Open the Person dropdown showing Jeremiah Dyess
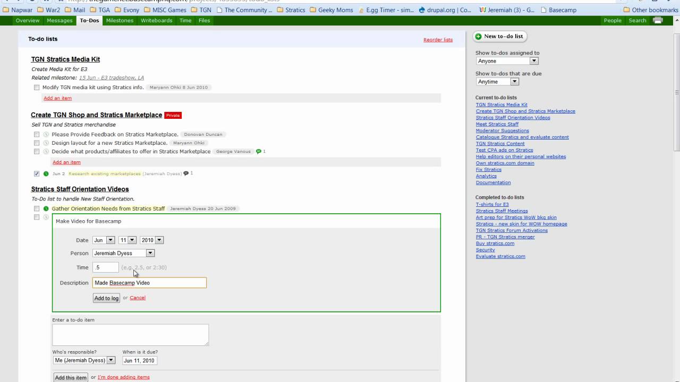 coord(123,253)
